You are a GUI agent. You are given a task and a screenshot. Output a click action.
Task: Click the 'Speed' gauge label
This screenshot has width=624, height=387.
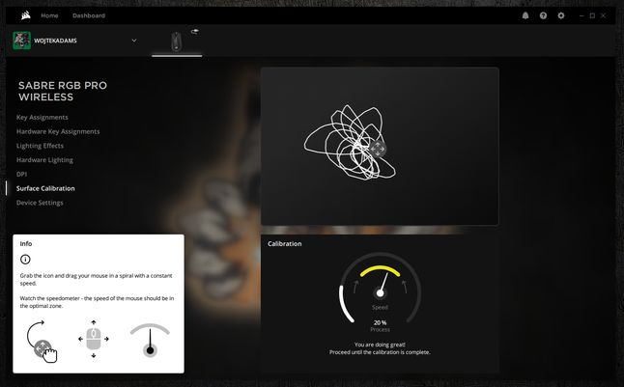click(380, 307)
